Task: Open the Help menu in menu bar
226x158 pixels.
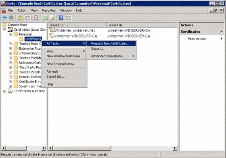Action: click(x=79, y=11)
